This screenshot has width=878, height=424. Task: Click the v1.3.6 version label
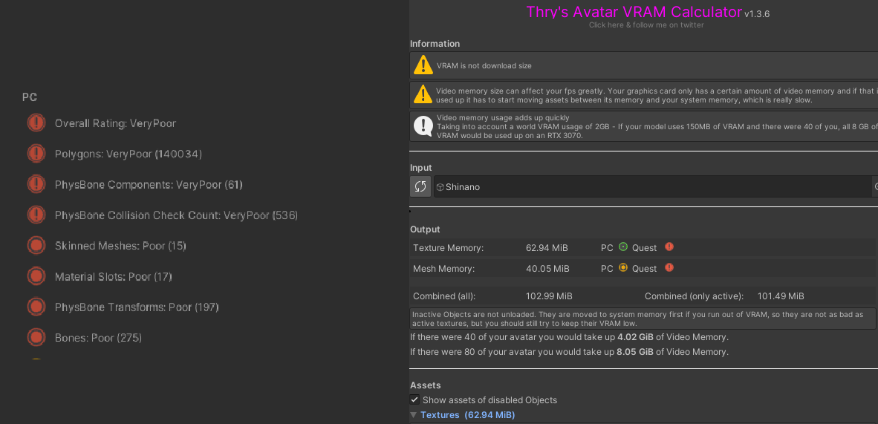click(757, 14)
